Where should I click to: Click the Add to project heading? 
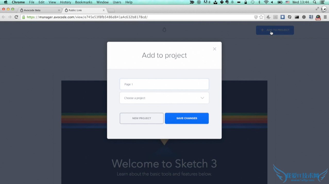coord(164,55)
